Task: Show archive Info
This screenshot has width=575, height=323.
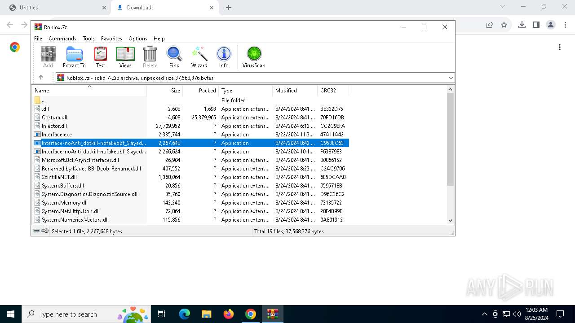Action: (x=224, y=57)
